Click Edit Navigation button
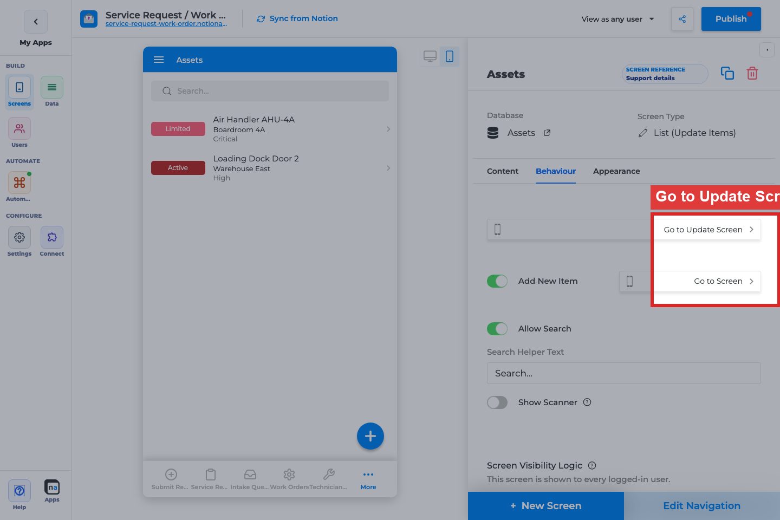Screen dimensions: 780x520 click(x=702, y=506)
